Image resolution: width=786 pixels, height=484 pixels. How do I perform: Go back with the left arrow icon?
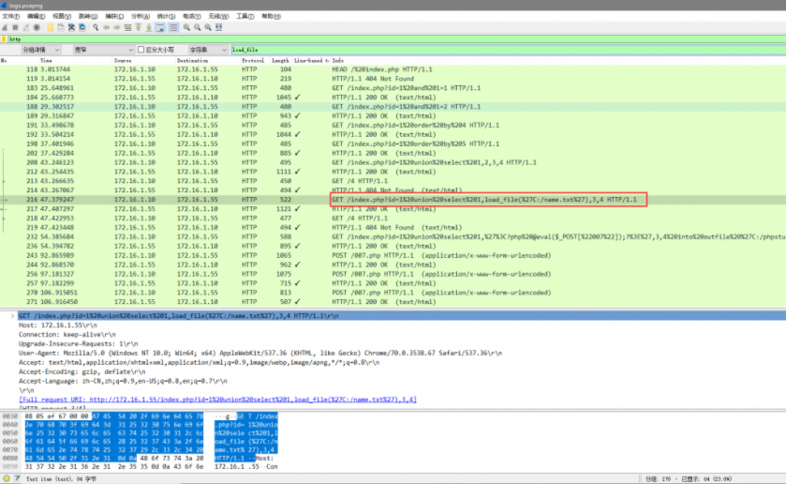[106, 27]
